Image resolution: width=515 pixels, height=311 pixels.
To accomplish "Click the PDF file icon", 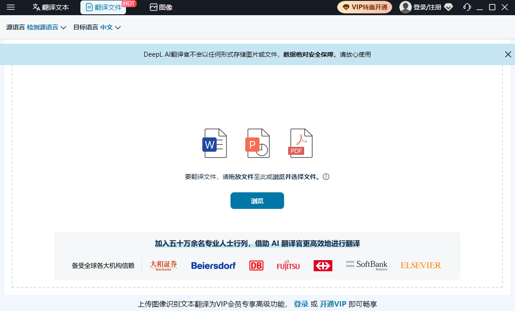I will 300,143.
